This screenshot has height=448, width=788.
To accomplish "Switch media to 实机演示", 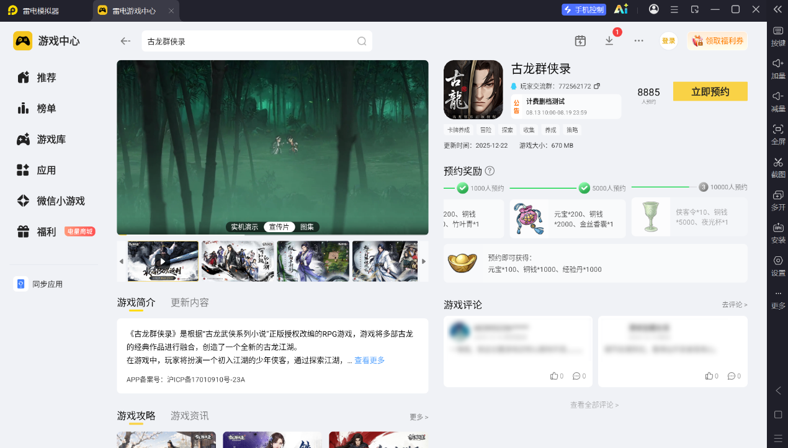I will pyautogui.click(x=244, y=227).
